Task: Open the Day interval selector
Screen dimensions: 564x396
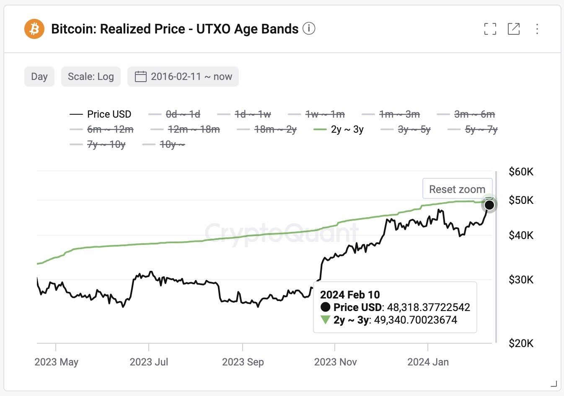Action: [x=39, y=76]
